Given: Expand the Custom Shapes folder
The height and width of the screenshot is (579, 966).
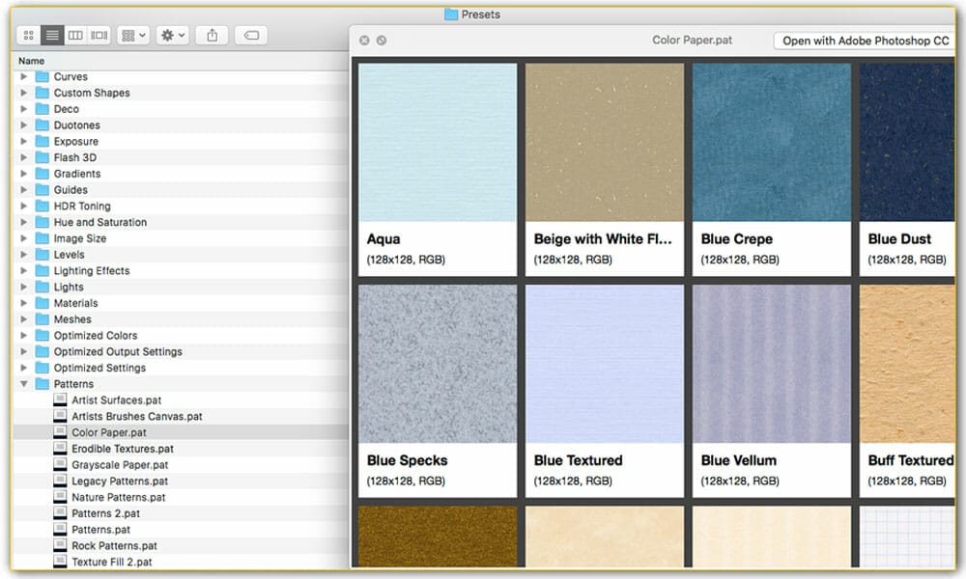Looking at the screenshot, I should [24, 93].
